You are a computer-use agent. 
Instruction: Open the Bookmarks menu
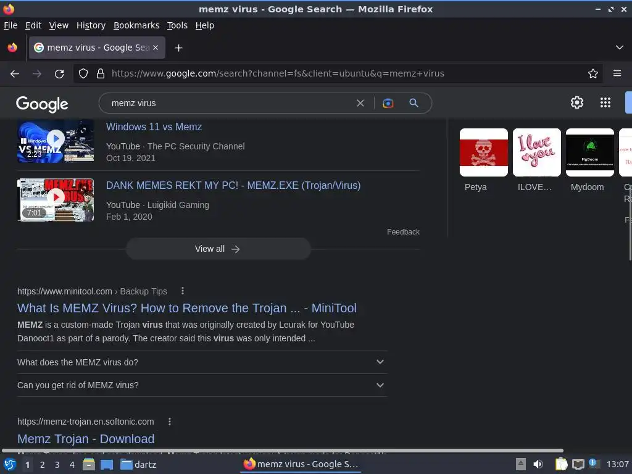click(136, 25)
